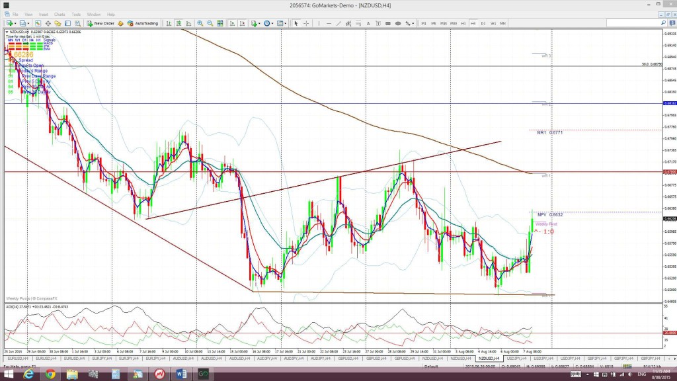Toggle chart auto scroll
This screenshot has width=677, height=381.
click(x=232, y=23)
